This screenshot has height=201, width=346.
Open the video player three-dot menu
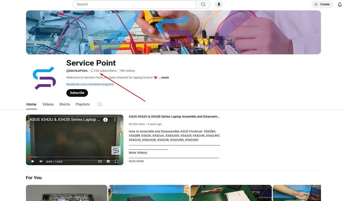point(115,120)
